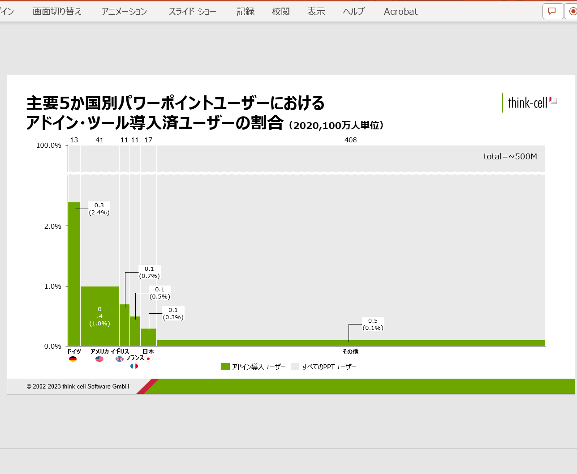
Task: Select the French flag icon
Action: tap(134, 366)
